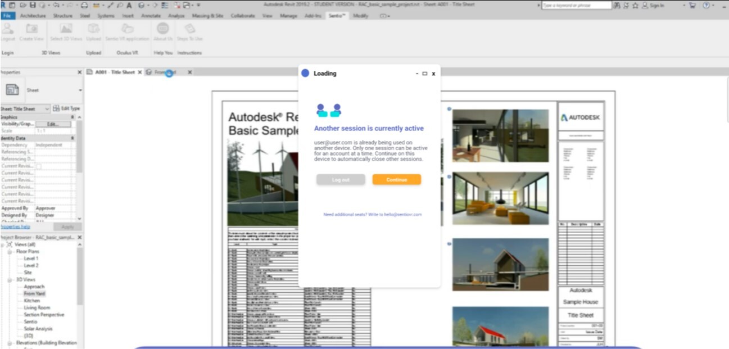Click the Edit Type button
This screenshot has height=349, width=729.
tap(66, 108)
